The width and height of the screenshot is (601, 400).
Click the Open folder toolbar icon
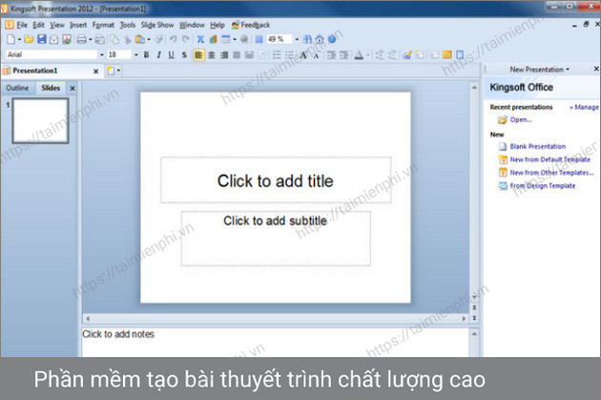pyautogui.click(x=29, y=39)
